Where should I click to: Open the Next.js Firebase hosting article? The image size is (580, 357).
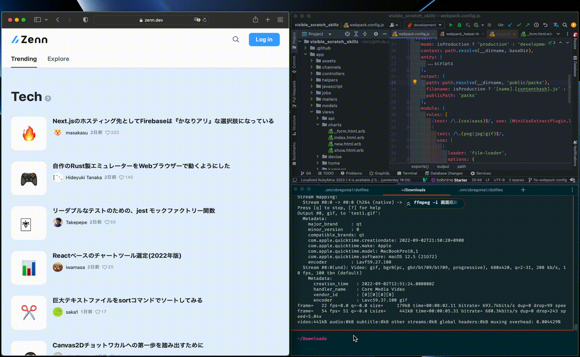pyautogui.click(x=163, y=121)
